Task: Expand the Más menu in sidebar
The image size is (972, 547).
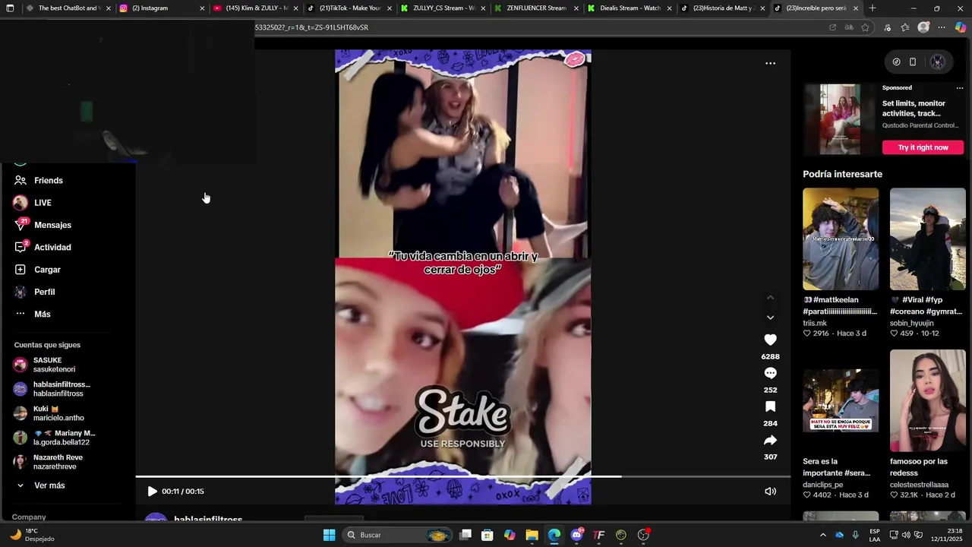Action: point(42,314)
